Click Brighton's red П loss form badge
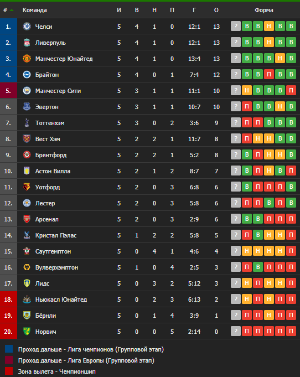The height and width of the screenshot is (377, 300). click(x=269, y=74)
